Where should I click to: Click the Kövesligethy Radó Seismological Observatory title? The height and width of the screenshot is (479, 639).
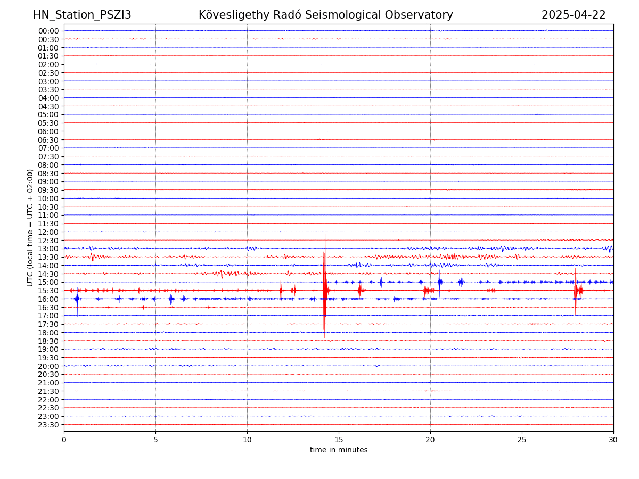pos(325,15)
